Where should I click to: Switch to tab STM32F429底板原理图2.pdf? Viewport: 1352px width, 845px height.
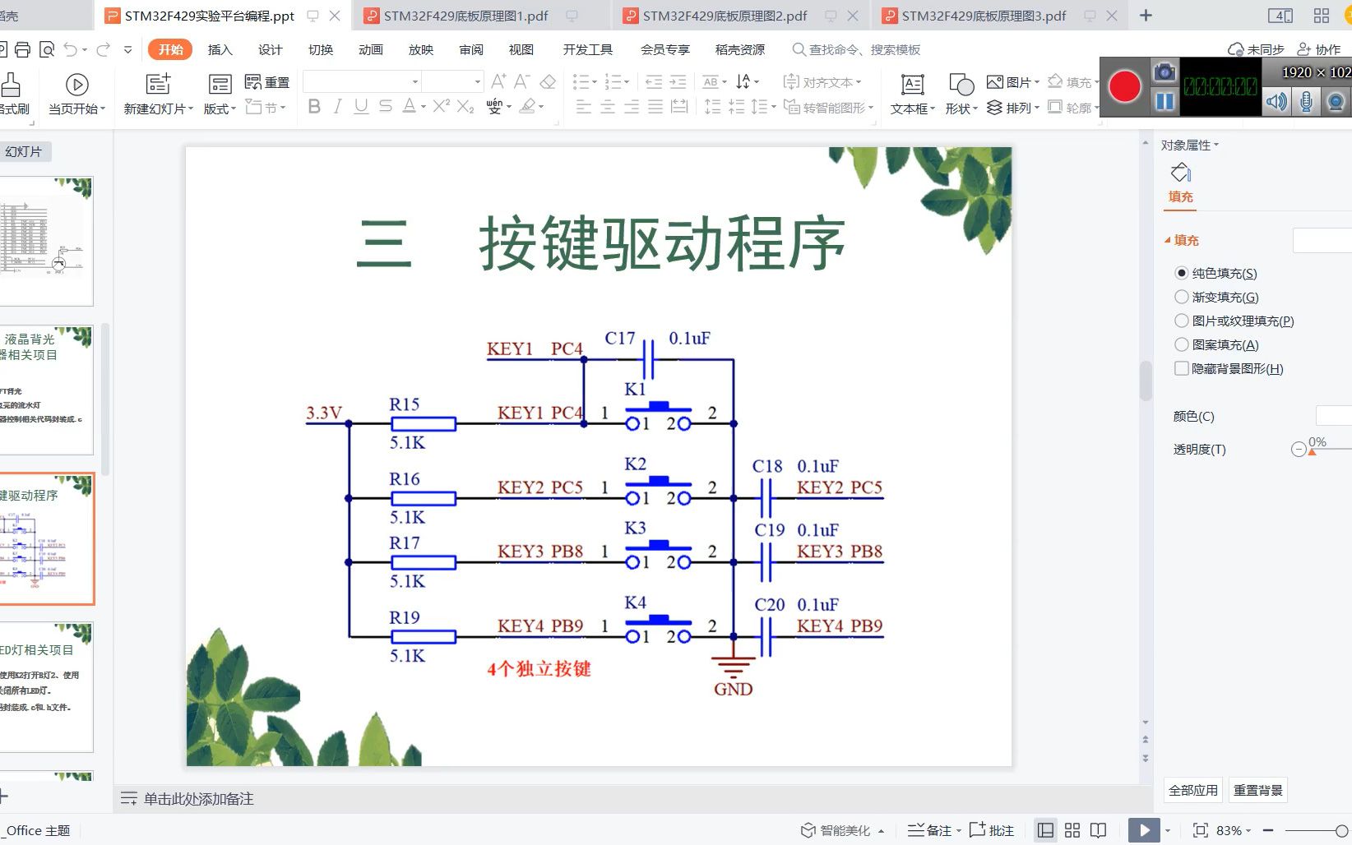[724, 15]
